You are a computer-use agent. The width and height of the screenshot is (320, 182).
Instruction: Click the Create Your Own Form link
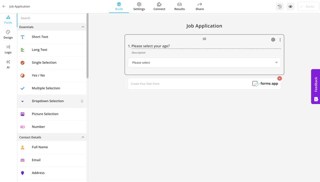[x=145, y=84]
